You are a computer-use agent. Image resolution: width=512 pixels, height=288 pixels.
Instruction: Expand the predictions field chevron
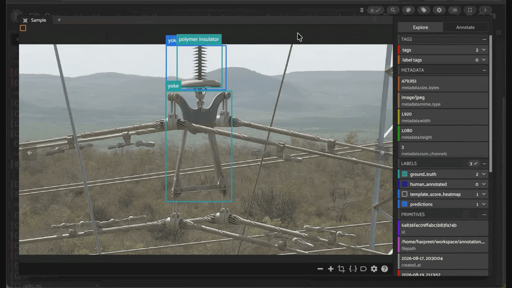coord(484,204)
